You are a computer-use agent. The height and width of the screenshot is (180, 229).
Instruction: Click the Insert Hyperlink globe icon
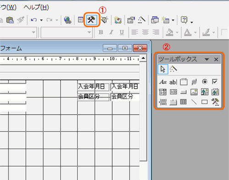tap(68, 20)
